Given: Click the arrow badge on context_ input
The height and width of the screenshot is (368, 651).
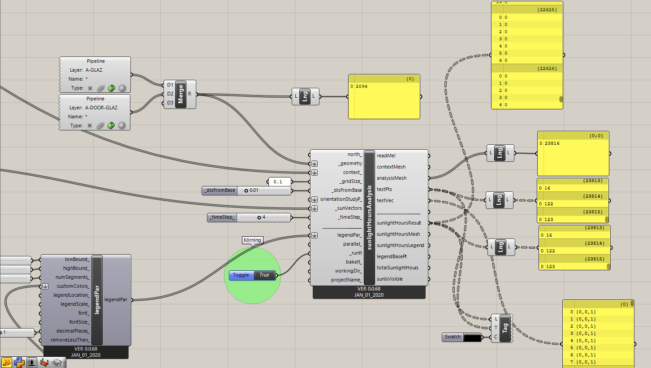Looking at the screenshot, I should (x=315, y=173).
